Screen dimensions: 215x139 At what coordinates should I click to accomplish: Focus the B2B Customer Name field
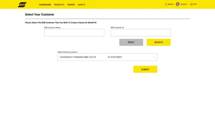point(74,33)
